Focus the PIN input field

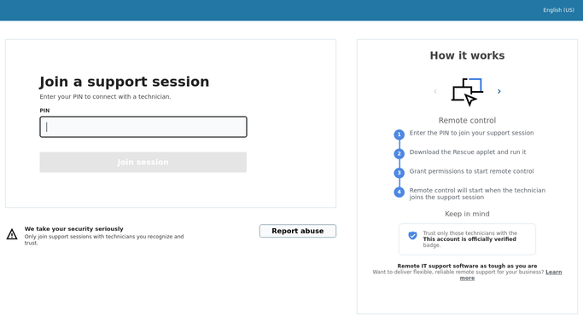143,127
